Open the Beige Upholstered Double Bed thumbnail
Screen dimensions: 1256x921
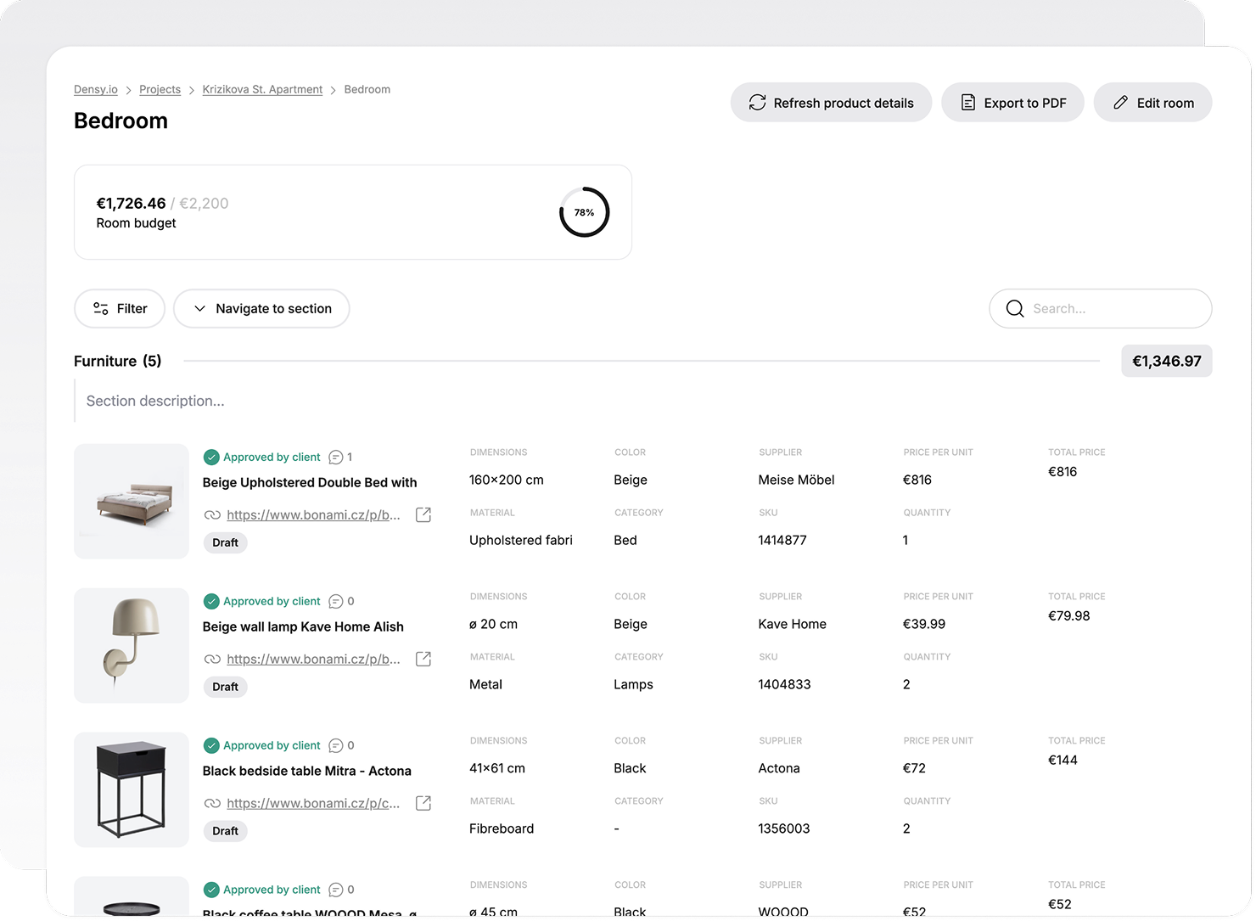[132, 501]
